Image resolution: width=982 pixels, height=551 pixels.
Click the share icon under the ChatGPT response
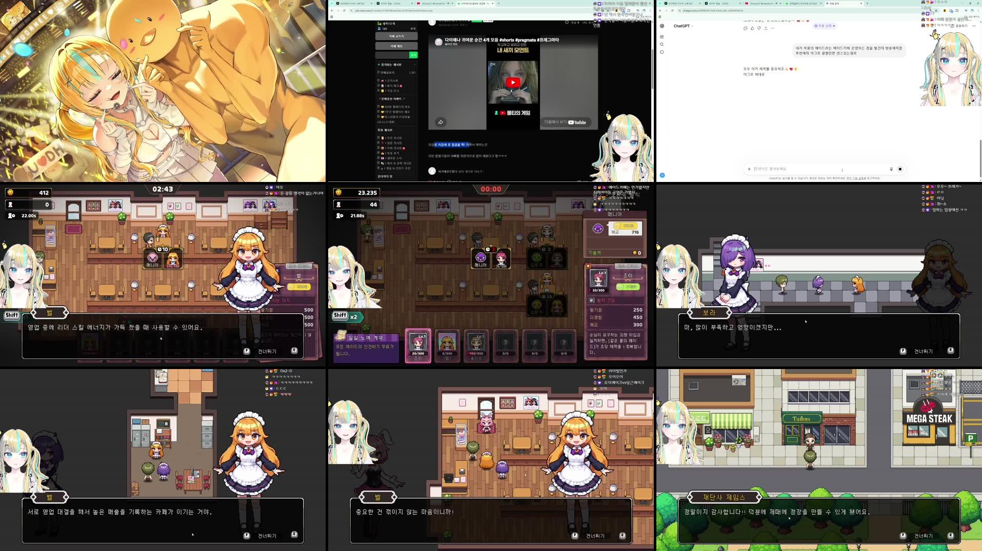click(x=766, y=28)
